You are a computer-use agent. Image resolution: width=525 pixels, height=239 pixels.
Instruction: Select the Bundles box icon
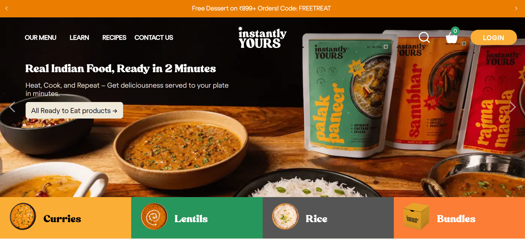(x=416, y=216)
